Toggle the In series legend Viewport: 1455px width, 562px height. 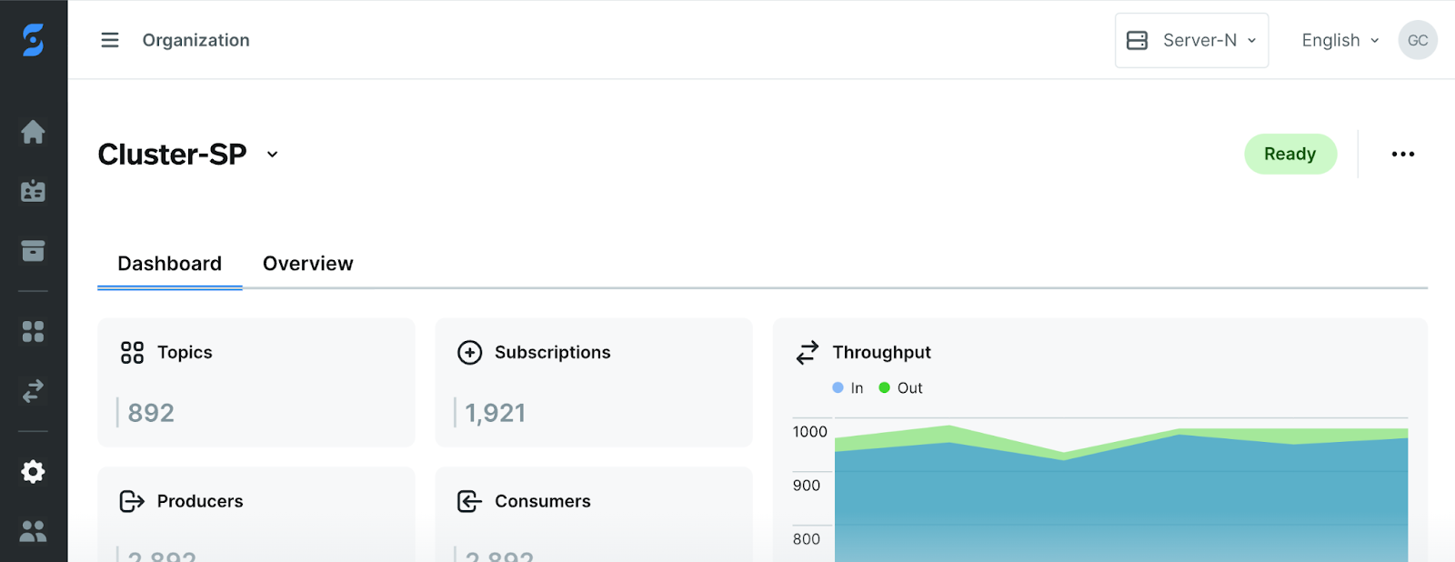coord(848,388)
